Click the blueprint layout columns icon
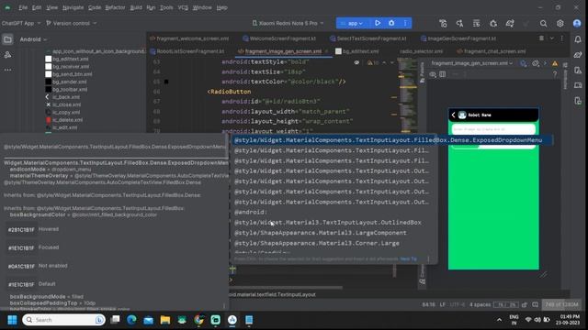The height and width of the screenshot is (330, 588). click(x=443, y=74)
